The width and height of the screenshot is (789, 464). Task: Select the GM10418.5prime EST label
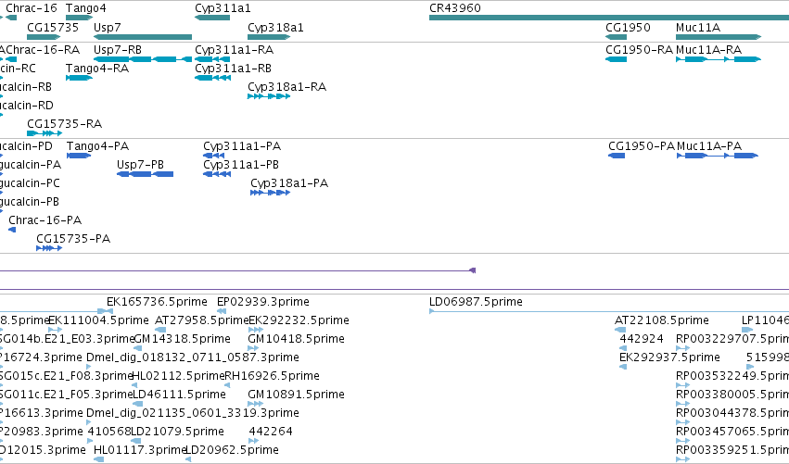(296, 339)
